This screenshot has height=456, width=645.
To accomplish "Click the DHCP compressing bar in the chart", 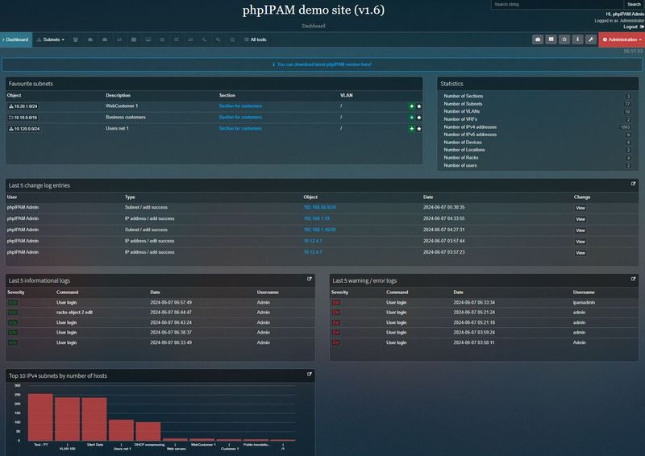I will 148,431.
